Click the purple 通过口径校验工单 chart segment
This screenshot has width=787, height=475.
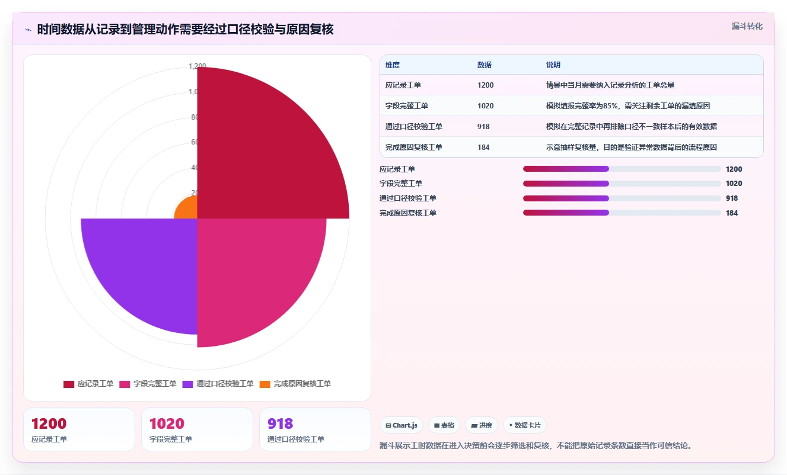click(x=148, y=267)
